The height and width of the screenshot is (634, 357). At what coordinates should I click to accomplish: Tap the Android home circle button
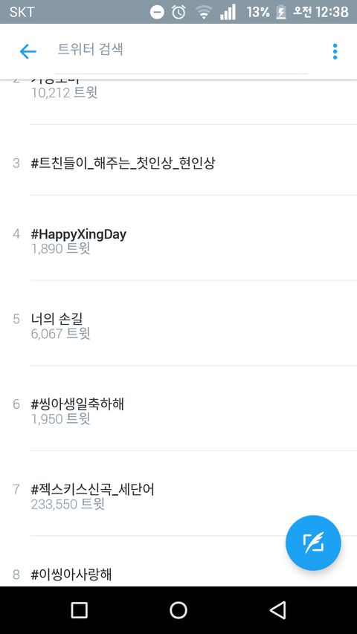pyautogui.click(x=178, y=609)
